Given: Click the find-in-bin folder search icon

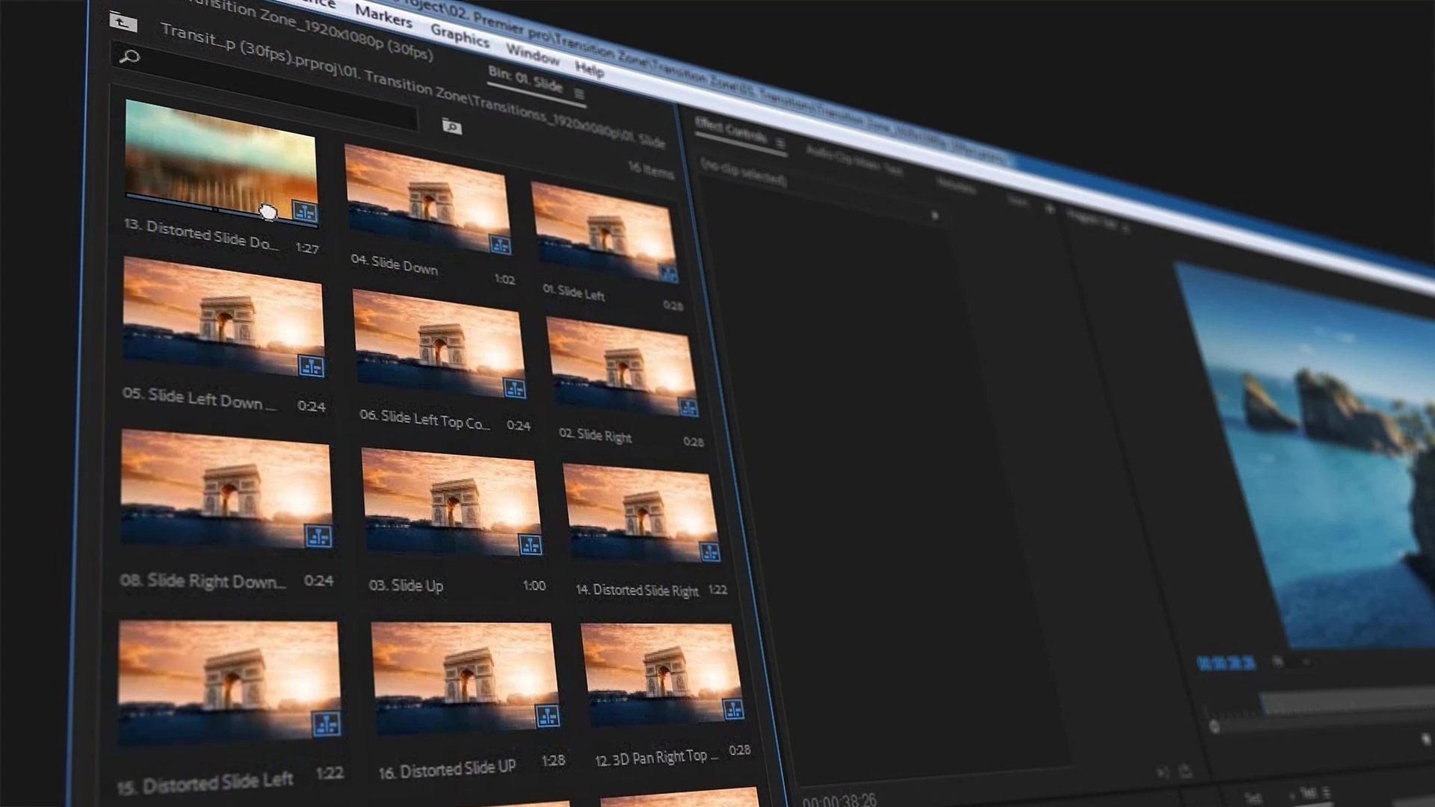Looking at the screenshot, I should click(x=451, y=126).
